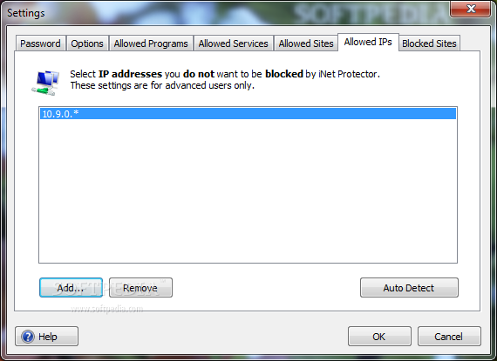Select the Allowed Sites tab
Screen dimensions: 497x361
pos(306,43)
